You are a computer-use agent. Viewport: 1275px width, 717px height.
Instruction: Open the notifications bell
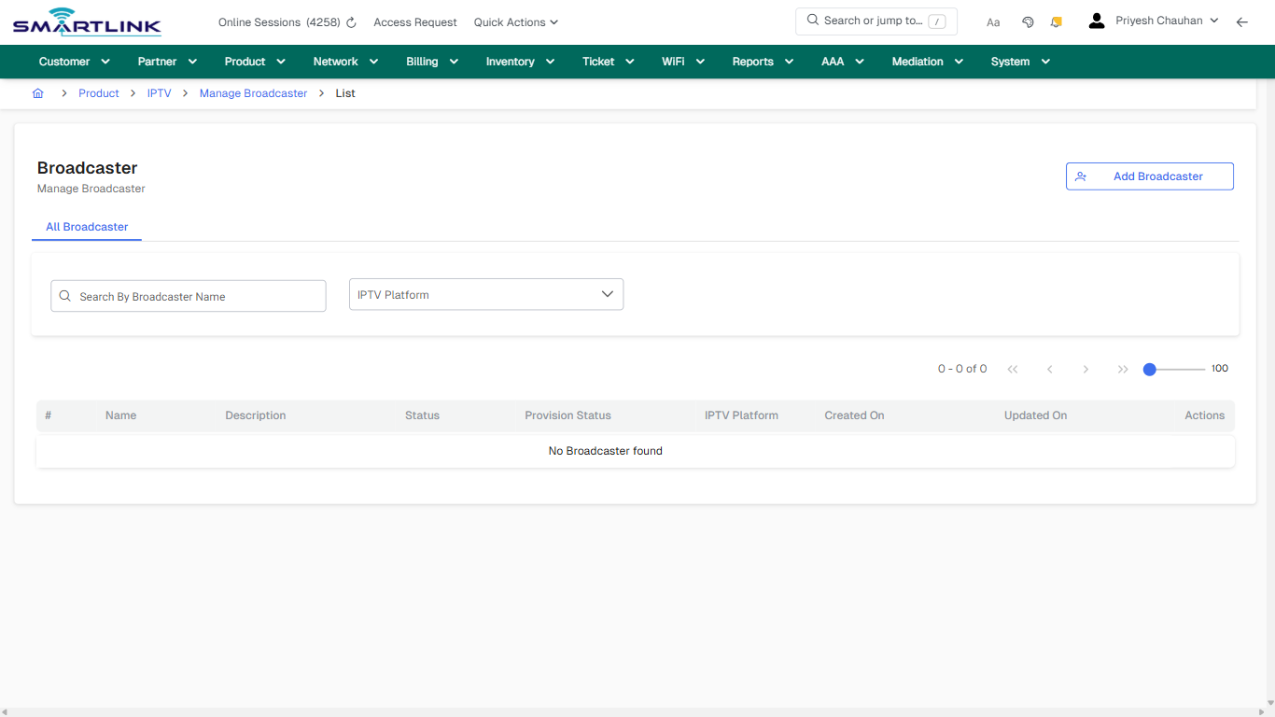click(1056, 21)
